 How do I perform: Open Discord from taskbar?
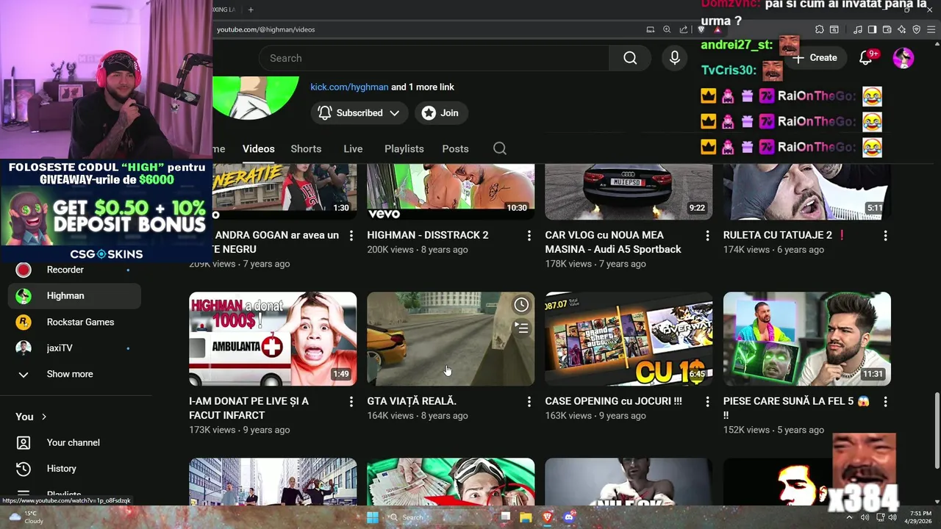point(568,517)
